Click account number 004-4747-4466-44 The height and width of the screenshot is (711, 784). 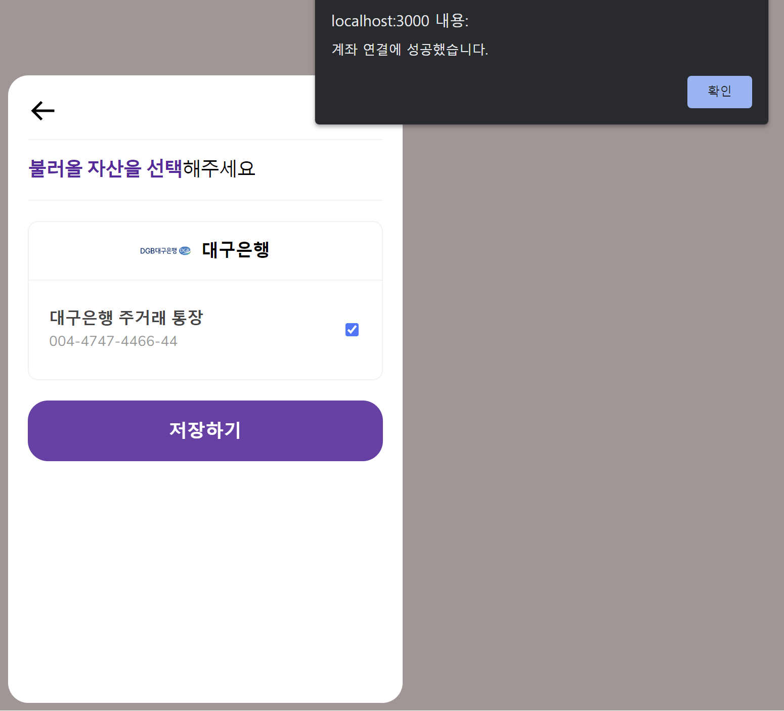coord(113,341)
